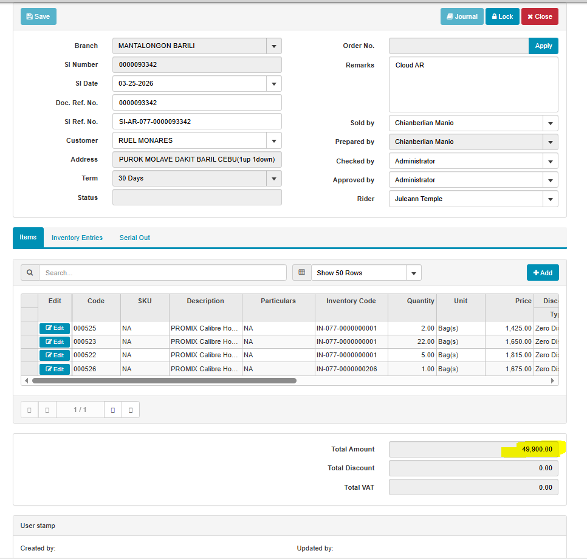This screenshot has height=559, width=587.
Task: Switch to the Serial Out tab
Action: click(134, 238)
